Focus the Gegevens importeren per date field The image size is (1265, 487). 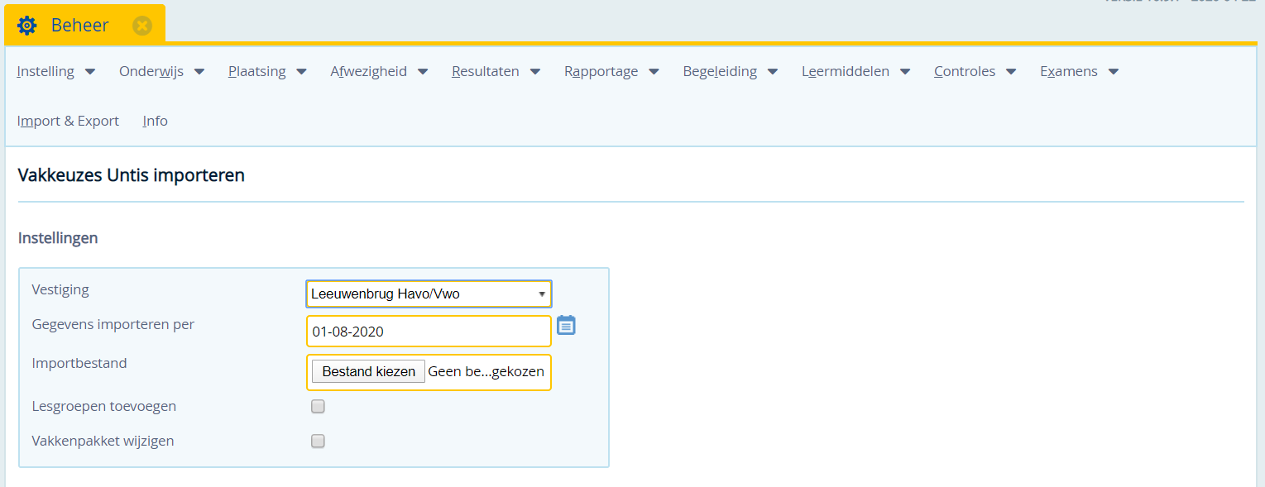pyautogui.click(x=429, y=332)
